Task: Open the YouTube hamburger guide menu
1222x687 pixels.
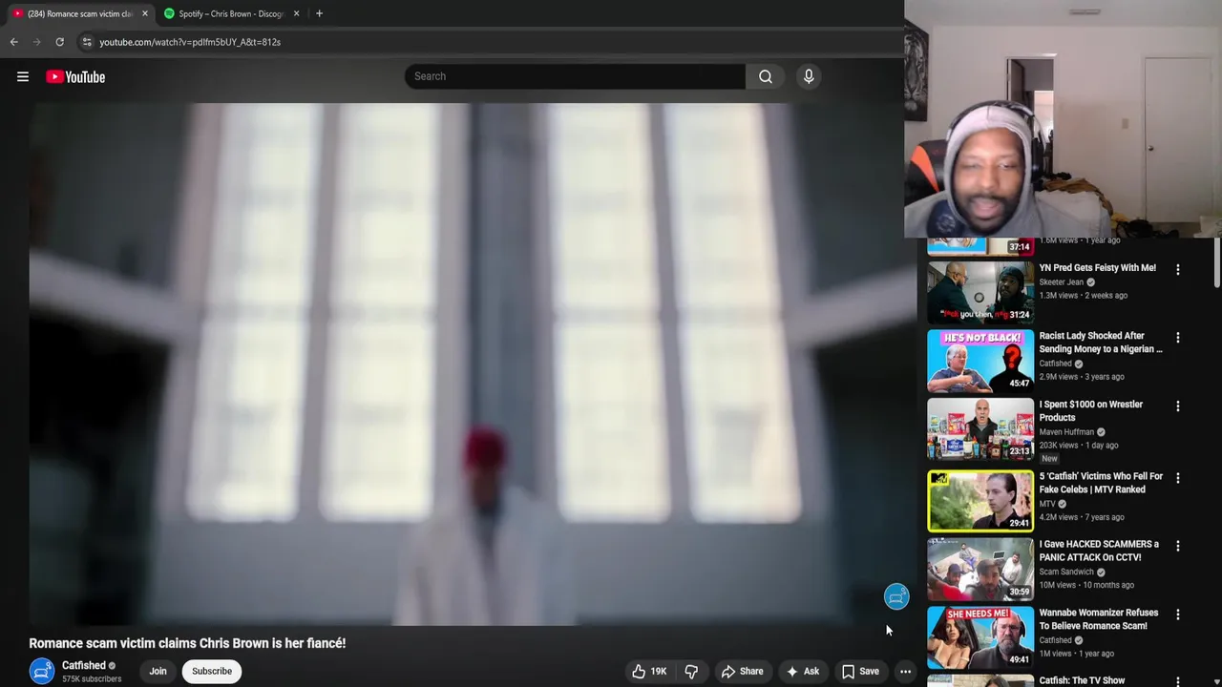Action: tap(23, 77)
